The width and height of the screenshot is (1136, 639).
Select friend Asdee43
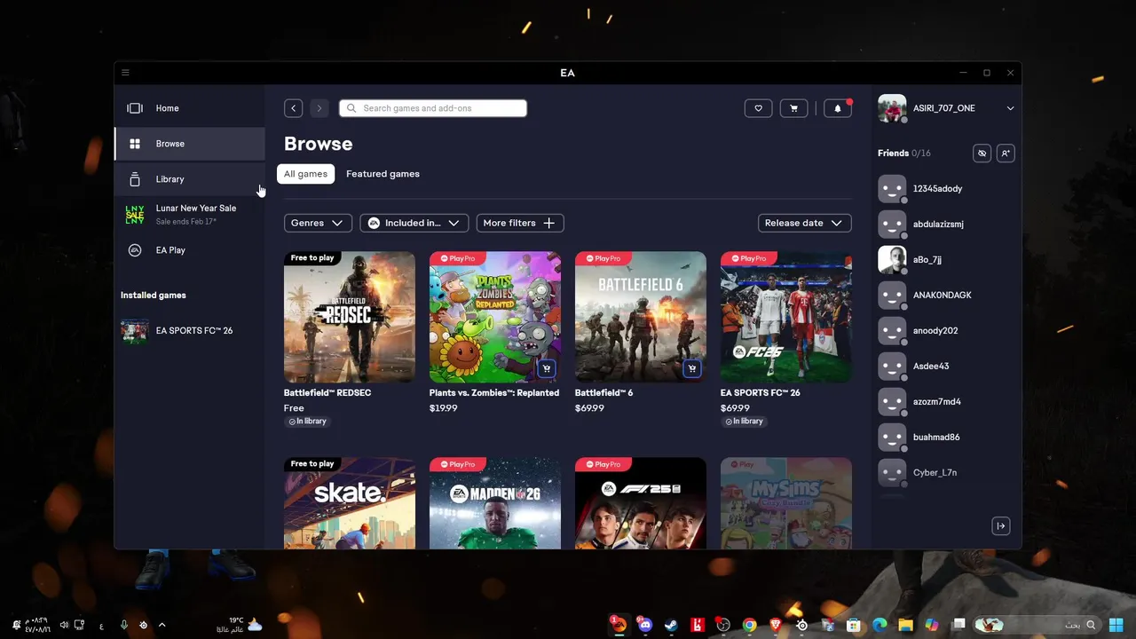[x=945, y=367]
